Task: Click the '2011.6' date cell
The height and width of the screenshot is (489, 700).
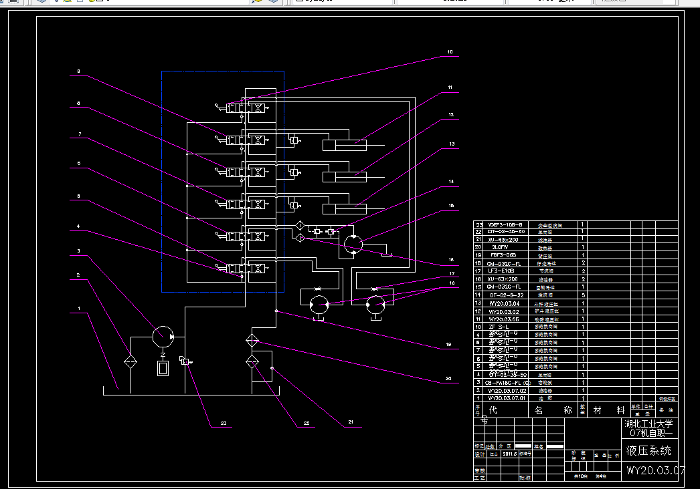Action: pyautogui.click(x=510, y=454)
